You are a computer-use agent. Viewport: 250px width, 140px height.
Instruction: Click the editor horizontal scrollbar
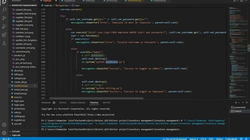(96, 98)
